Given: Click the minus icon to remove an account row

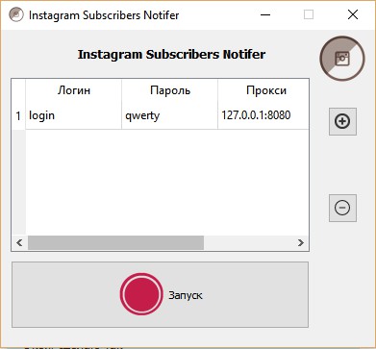Looking at the screenshot, I should point(342,208).
